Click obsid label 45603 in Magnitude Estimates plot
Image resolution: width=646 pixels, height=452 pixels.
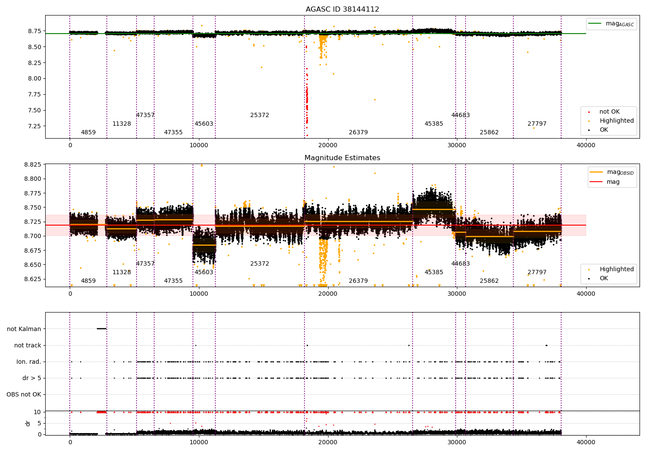(x=204, y=272)
